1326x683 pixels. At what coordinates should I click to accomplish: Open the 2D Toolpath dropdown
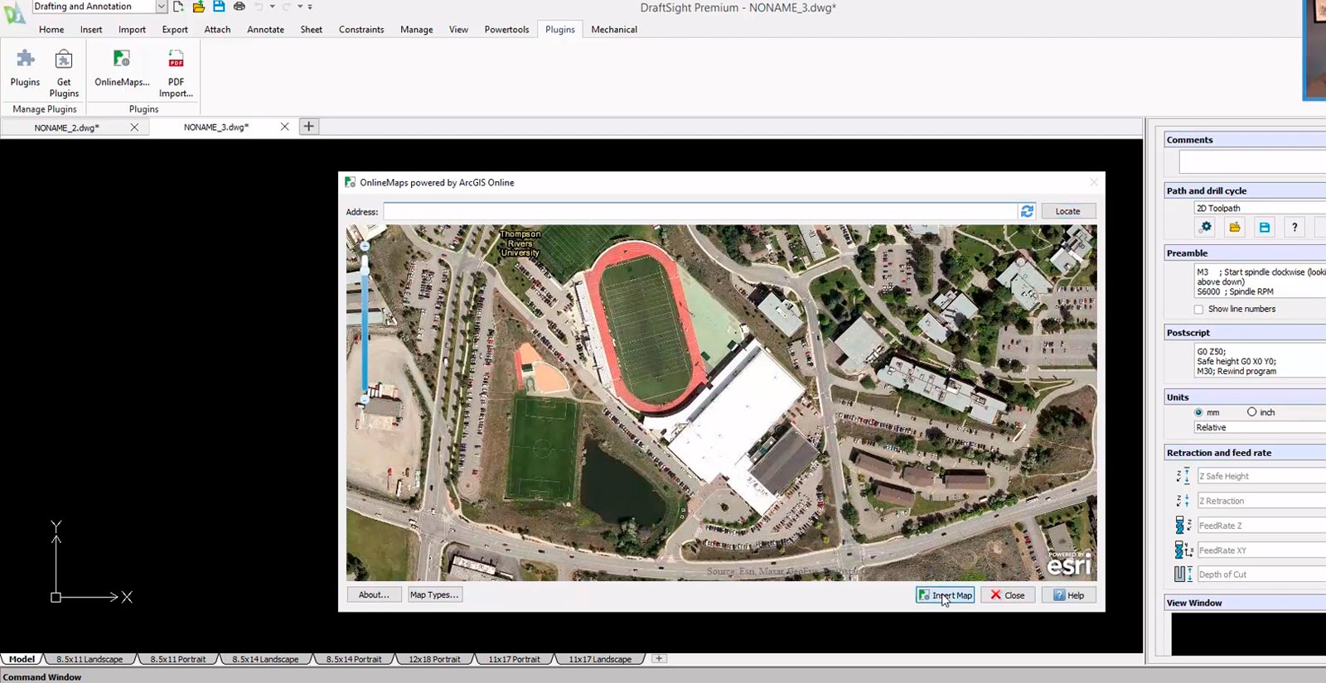1260,209
